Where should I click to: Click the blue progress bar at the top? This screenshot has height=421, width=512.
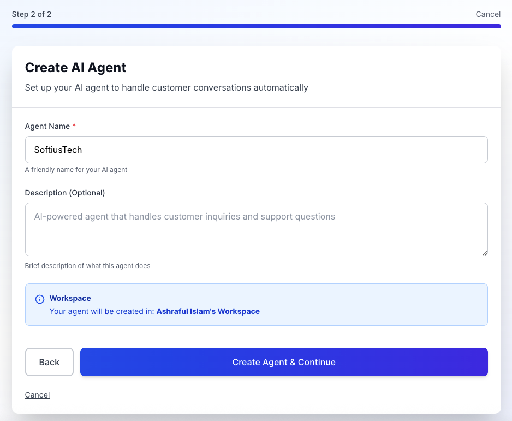pyautogui.click(x=256, y=26)
